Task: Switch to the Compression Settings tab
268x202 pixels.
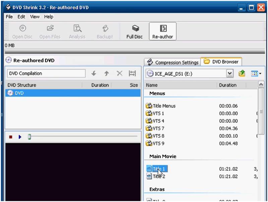Action: point(172,62)
